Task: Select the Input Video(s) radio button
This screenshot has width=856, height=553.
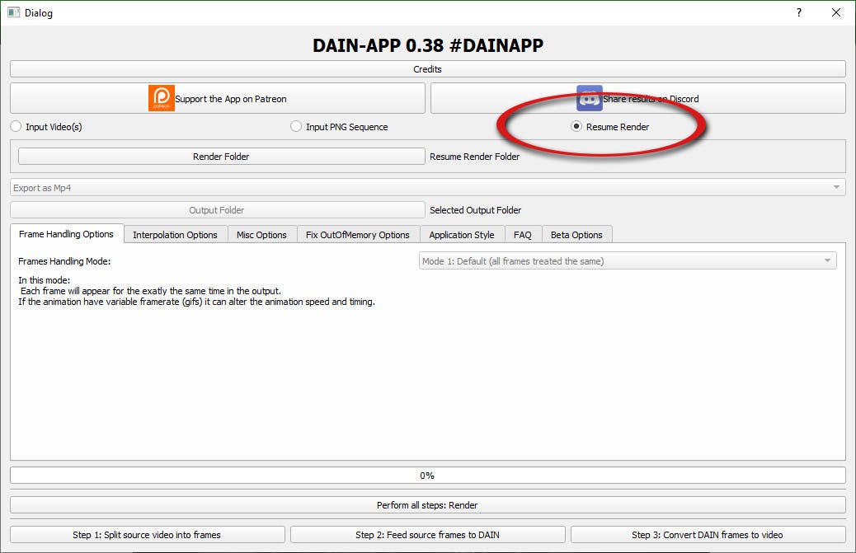Action: (x=16, y=127)
